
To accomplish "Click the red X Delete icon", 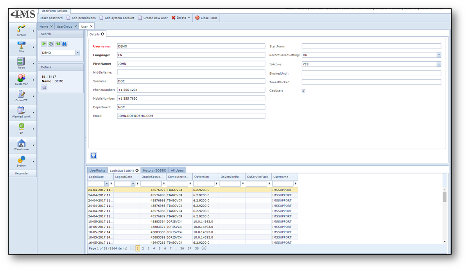I will pos(174,18).
